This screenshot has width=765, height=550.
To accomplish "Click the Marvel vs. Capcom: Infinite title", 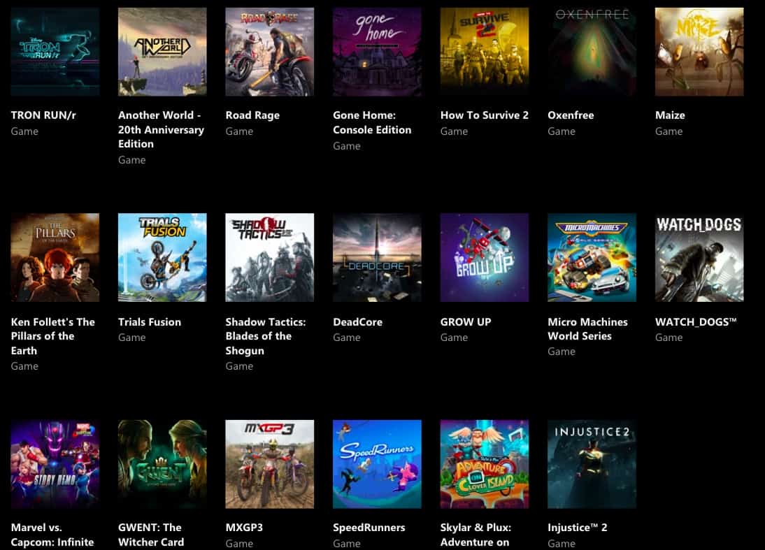I will point(52,535).
